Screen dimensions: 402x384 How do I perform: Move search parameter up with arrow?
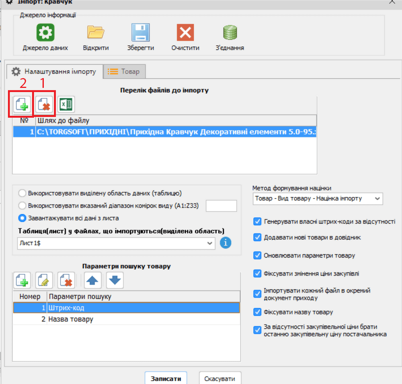click(93, 280)
